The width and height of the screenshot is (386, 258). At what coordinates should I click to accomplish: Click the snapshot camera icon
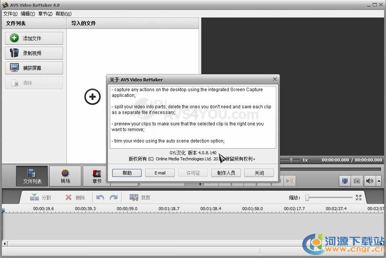(x=357, y=181)
